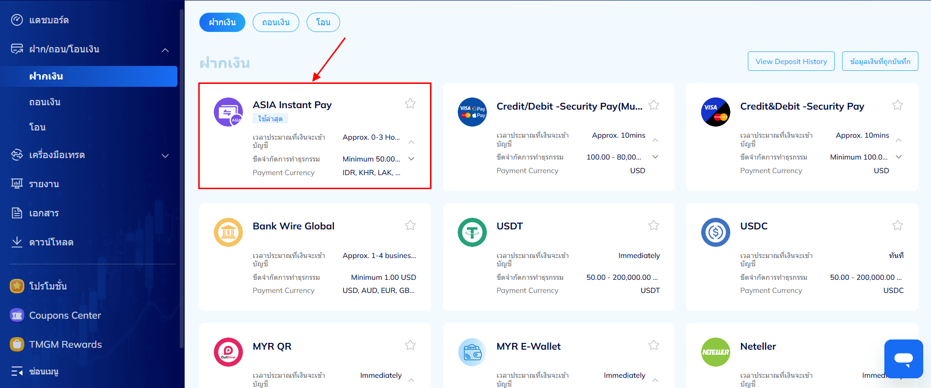This screenshot has width=931, height=388.
Task: Click the MYR E-Wallet method title
Action: 529,346
